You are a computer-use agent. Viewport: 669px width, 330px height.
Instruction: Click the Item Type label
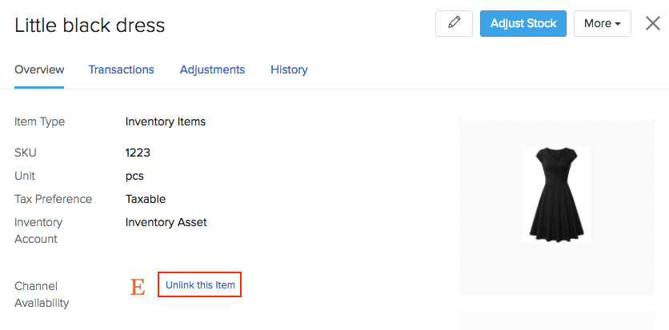tap(40, 122)
